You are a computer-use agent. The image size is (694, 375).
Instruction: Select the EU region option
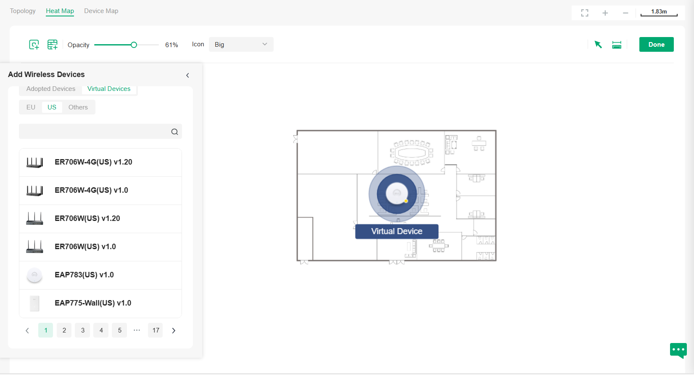(x=31, y=107)
